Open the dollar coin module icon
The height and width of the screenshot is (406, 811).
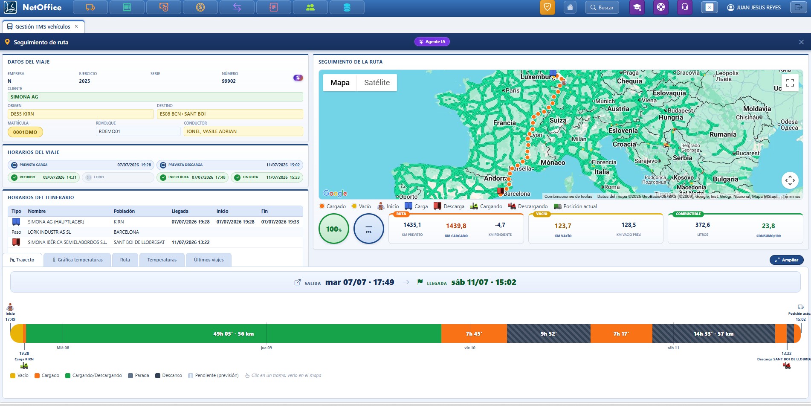click(x=200, y=7)
